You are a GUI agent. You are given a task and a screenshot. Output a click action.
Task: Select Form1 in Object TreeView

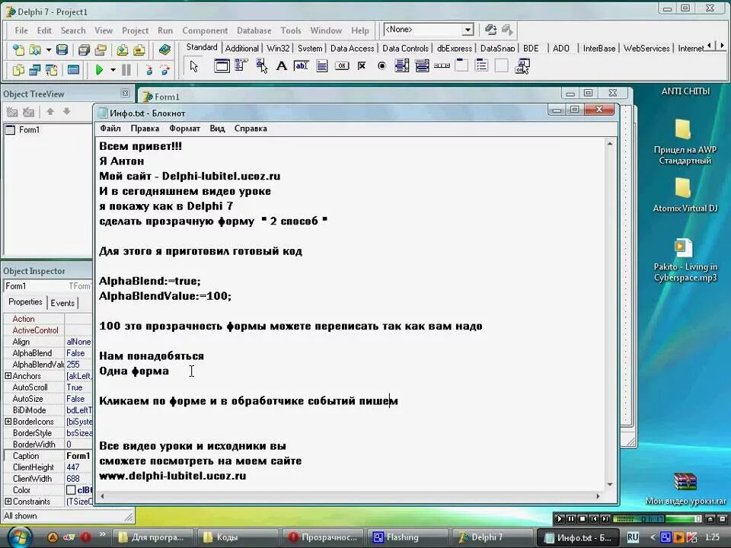click(x=29, y=129)
